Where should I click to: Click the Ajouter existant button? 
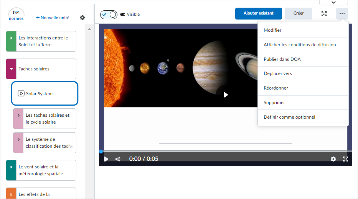259,13
